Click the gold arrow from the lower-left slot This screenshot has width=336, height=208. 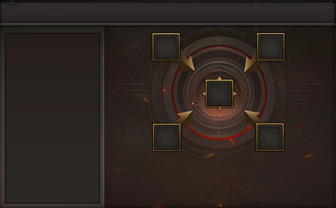tap(184, 118)
